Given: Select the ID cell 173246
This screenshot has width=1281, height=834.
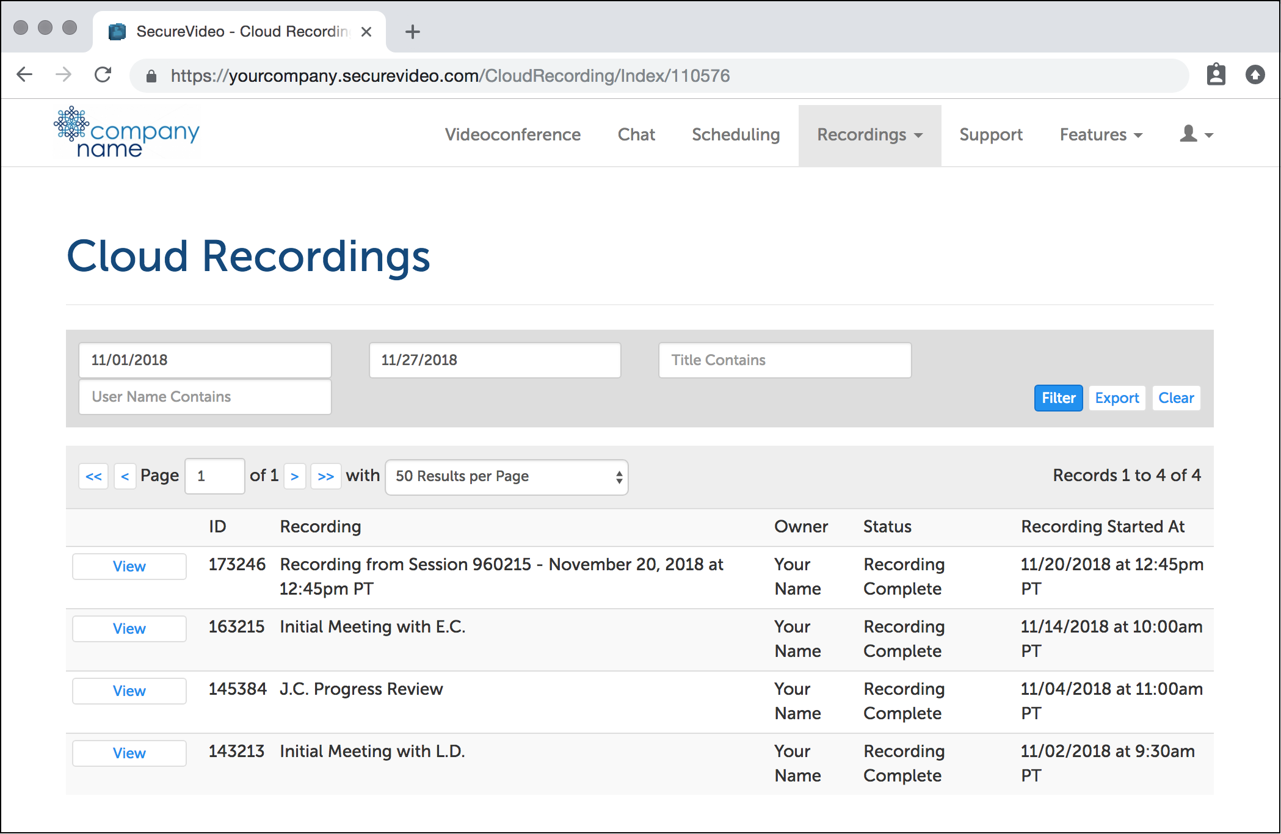Looking at the screenshot, I should pos(237,564).
